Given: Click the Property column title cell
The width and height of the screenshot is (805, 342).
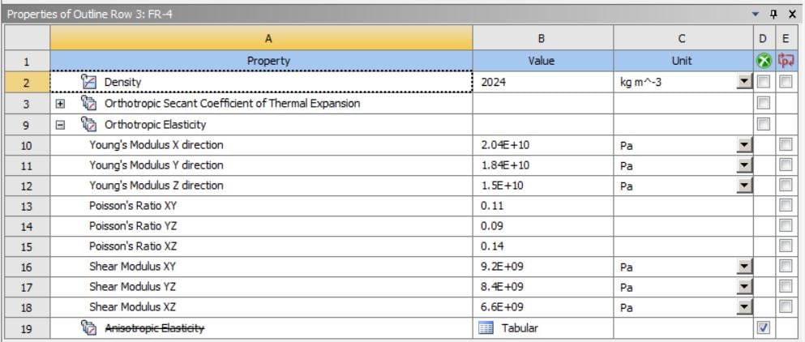Looking at the screenshot, I should tap(261, 61).
